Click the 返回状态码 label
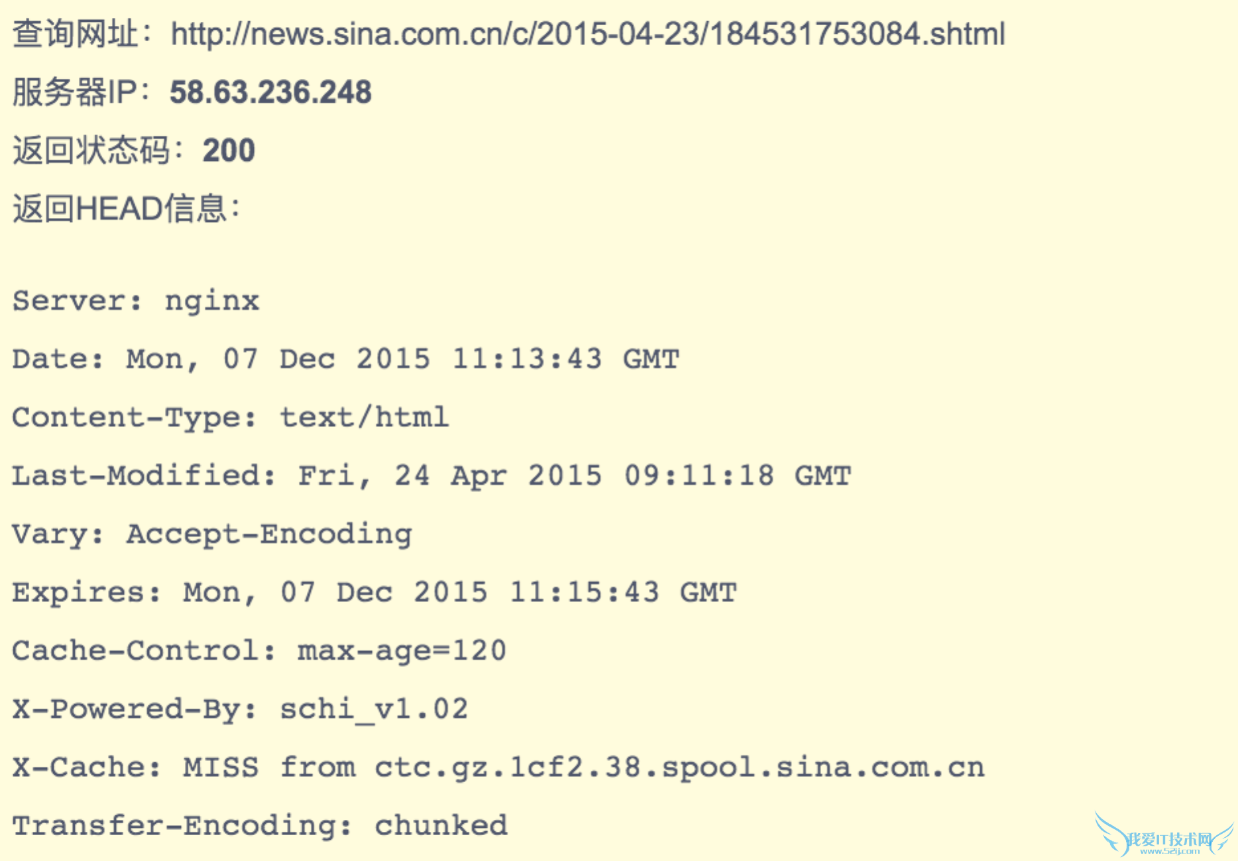 coord(91,150)
